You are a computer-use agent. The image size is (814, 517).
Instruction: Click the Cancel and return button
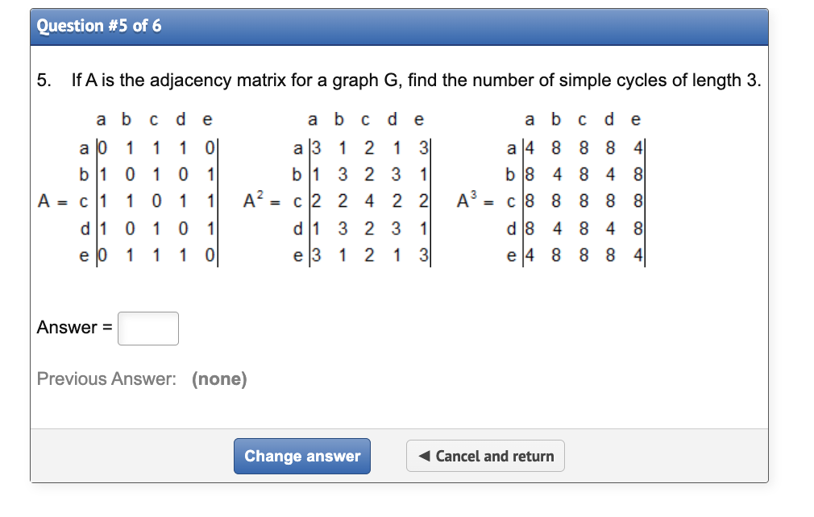click(485, 456)
